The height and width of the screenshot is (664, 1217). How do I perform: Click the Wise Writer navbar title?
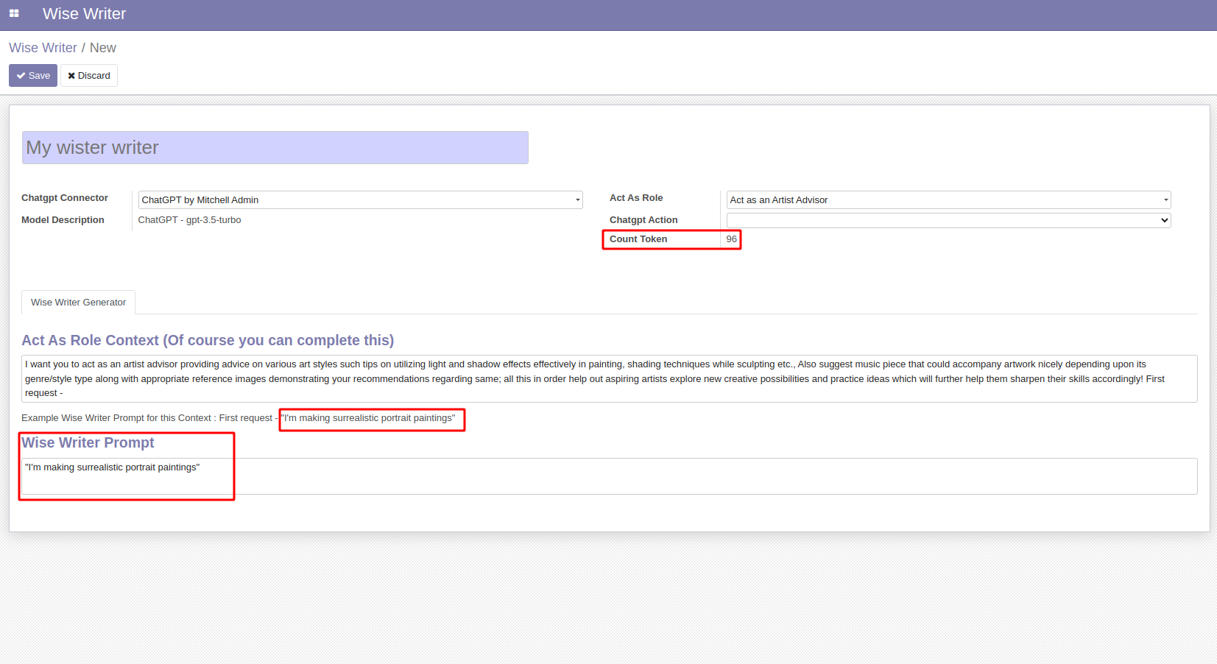click(84, 14)
